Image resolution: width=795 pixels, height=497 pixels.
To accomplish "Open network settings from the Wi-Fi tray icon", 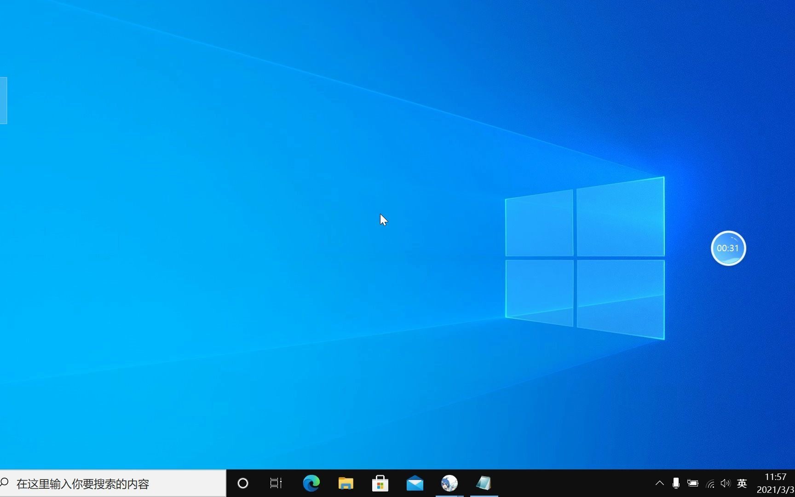I will tap(710, 484).
